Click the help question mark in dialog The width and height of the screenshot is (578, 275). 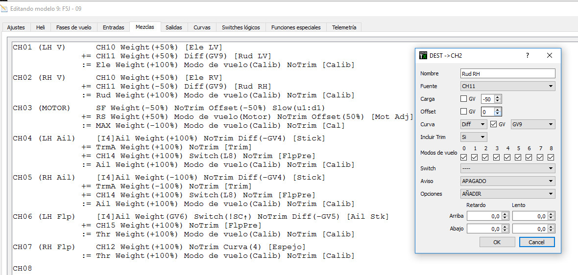[527, 55]
